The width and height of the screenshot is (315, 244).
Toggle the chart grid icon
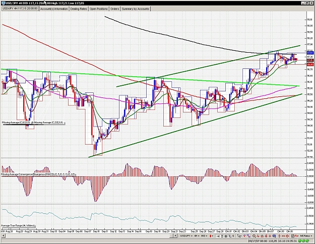click(226, 236)
